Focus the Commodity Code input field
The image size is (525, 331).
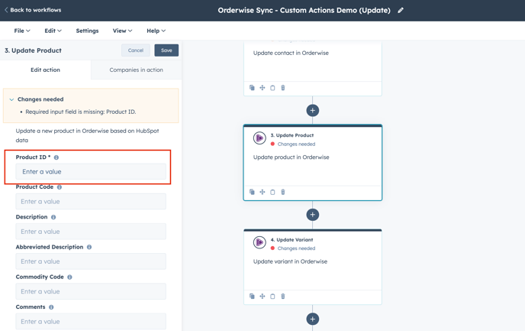[91, 291]
